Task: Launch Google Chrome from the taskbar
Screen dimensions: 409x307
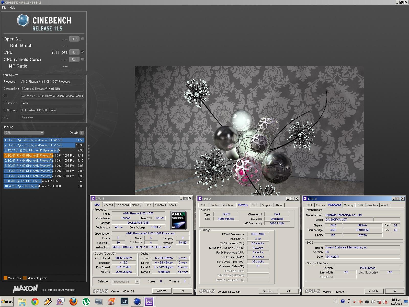Action: pyautogui.click(x=35, y=302)
